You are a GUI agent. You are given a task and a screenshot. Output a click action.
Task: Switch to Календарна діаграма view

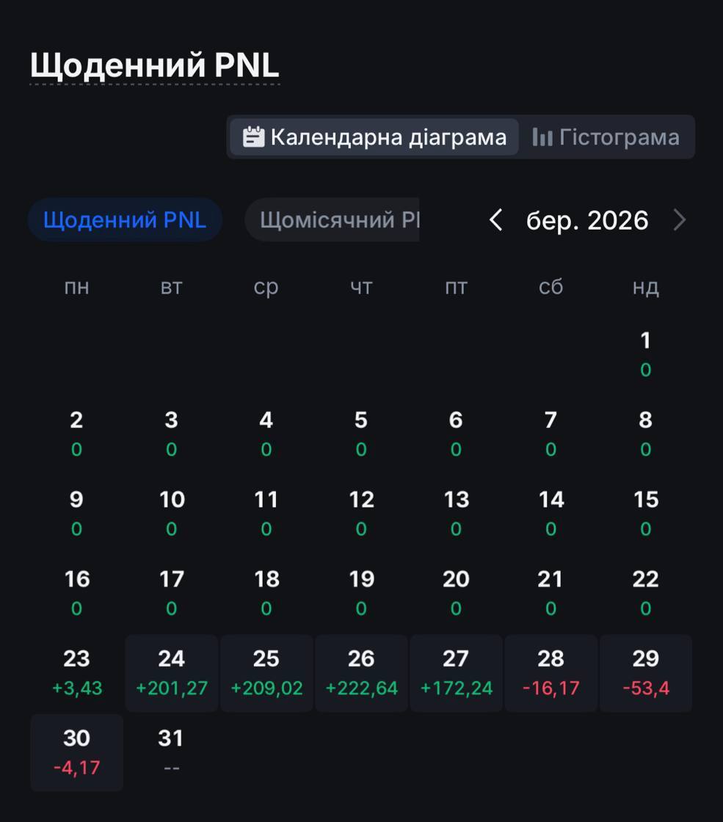pyautogui.click(x=374, y=137)
